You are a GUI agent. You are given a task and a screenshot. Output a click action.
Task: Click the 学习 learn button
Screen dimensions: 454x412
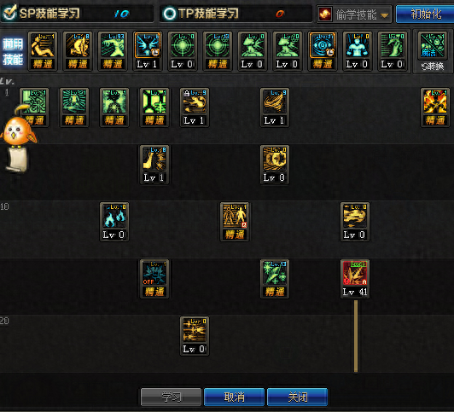tap(171, 397)
